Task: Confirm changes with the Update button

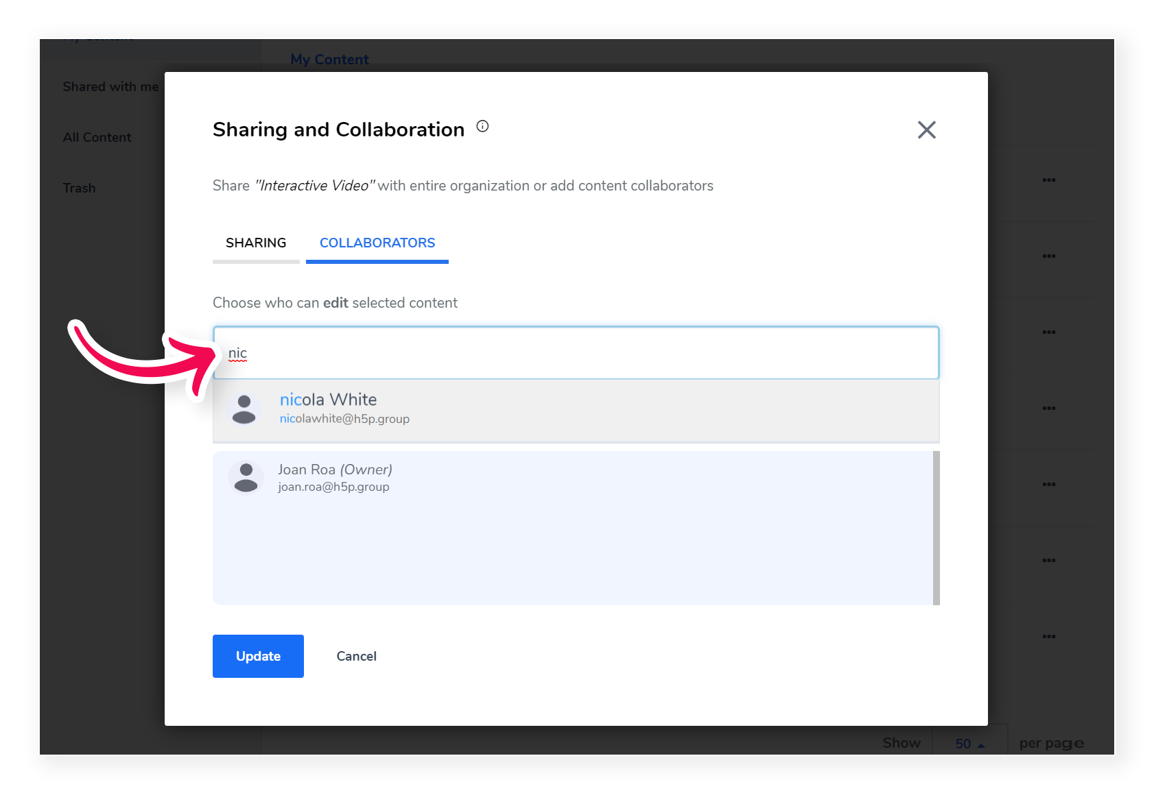Action: tap(258, 656)
